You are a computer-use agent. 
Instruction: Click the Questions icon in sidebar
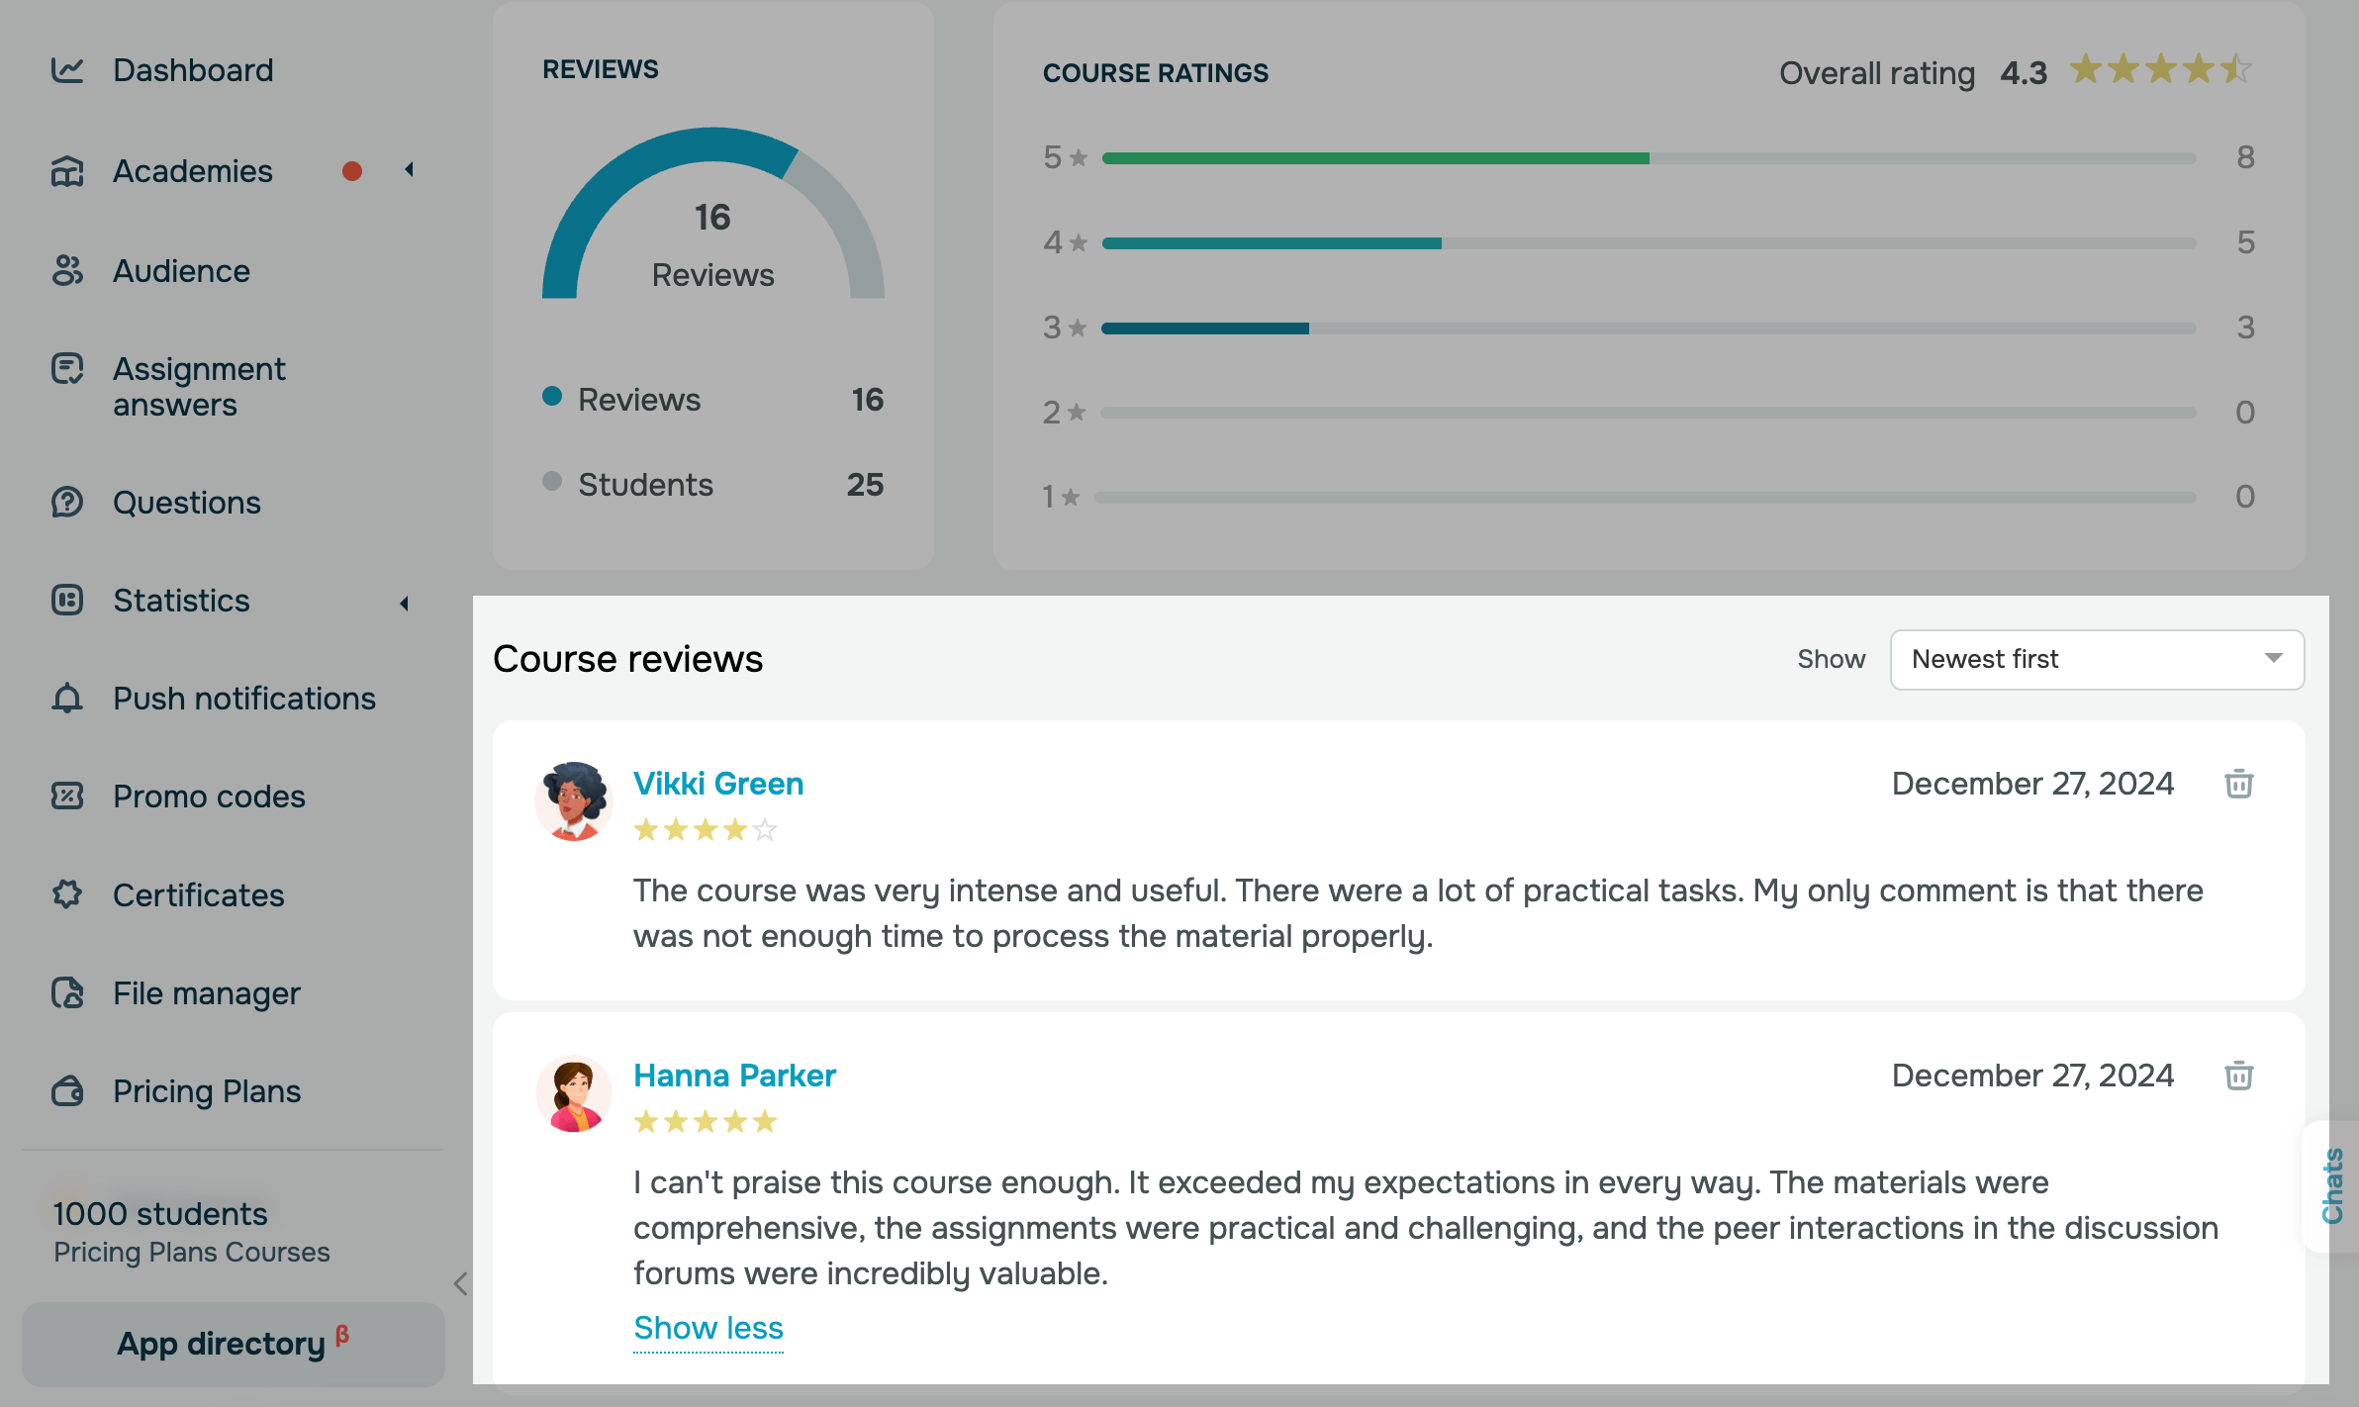(67, 503)
